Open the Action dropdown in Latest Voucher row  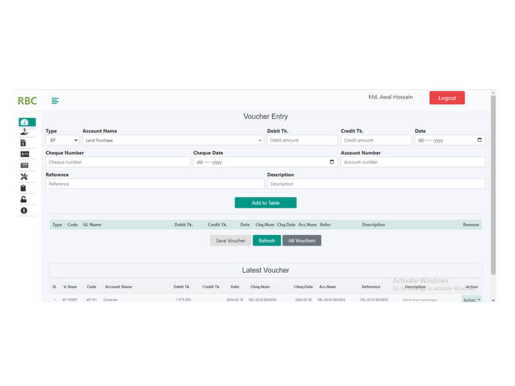click(x=471, y=300)
